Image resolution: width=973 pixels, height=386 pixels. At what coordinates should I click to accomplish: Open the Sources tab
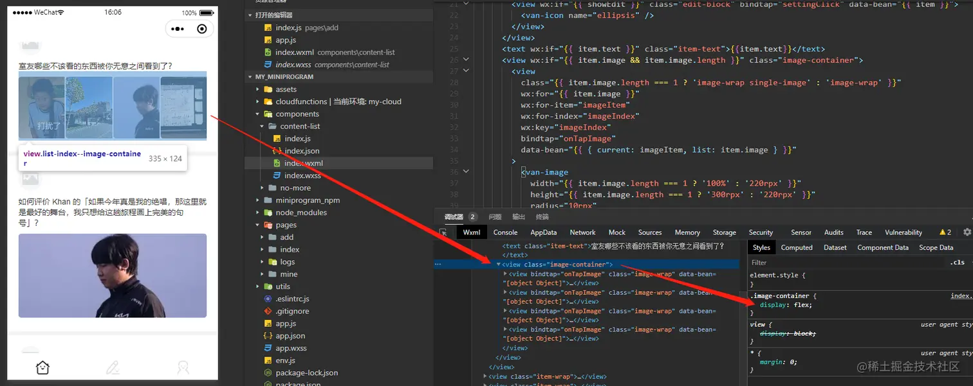(650, 232)
